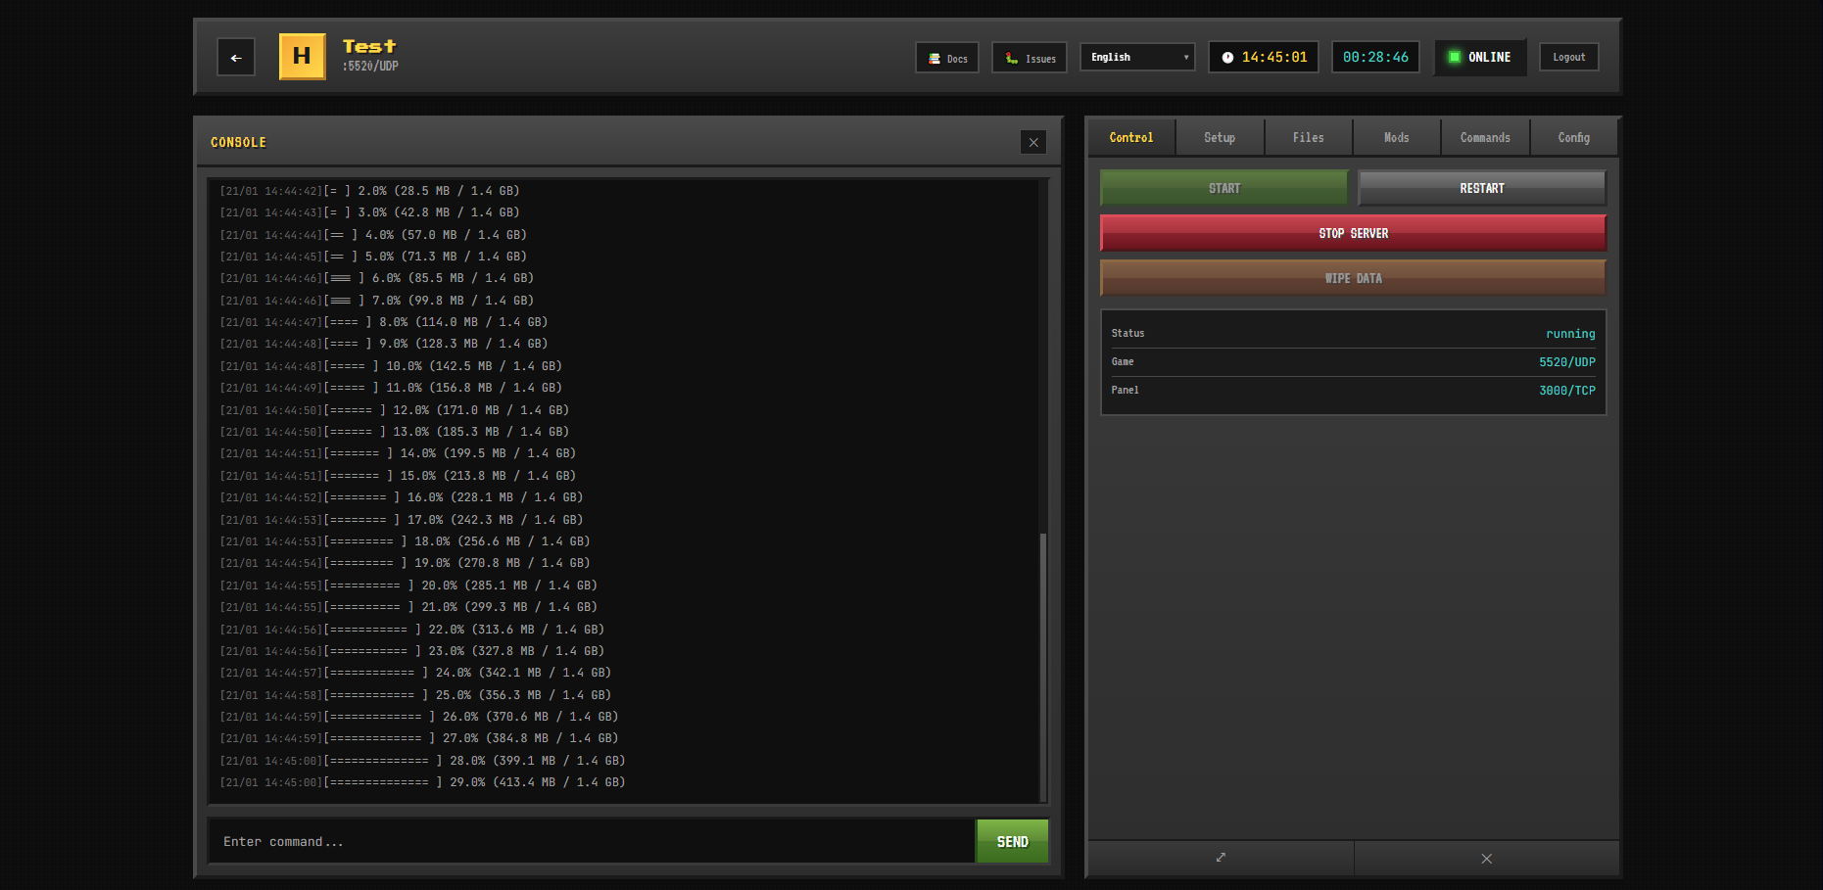Click the console scrollbar thumb
The image size is (1823, 890).
click(1043, 666)
